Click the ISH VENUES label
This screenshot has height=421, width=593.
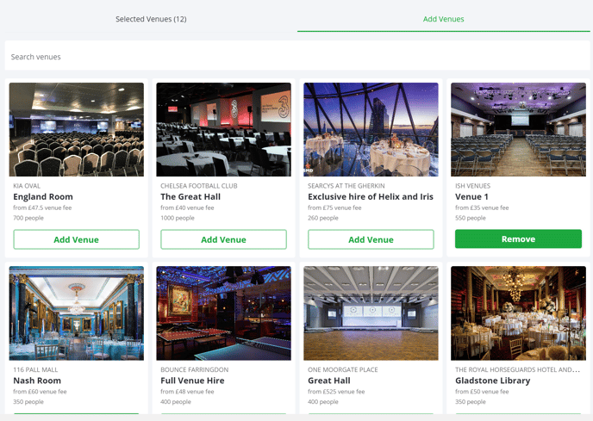(472, 186)
